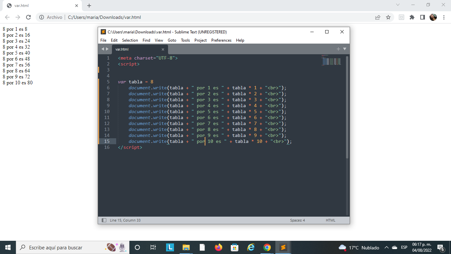
Task: Click the Windows taskbar search box
Action: pos(72,247)
